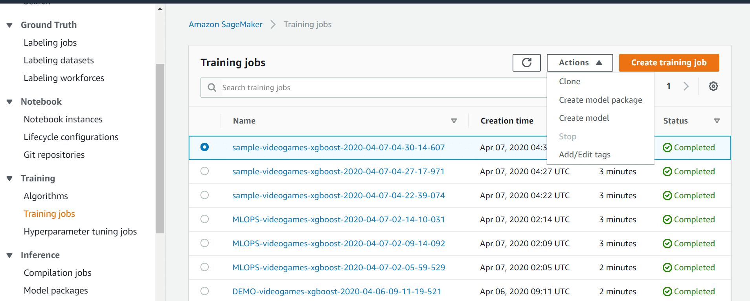Collapse the Notebook section

click(x=9, y=102)
